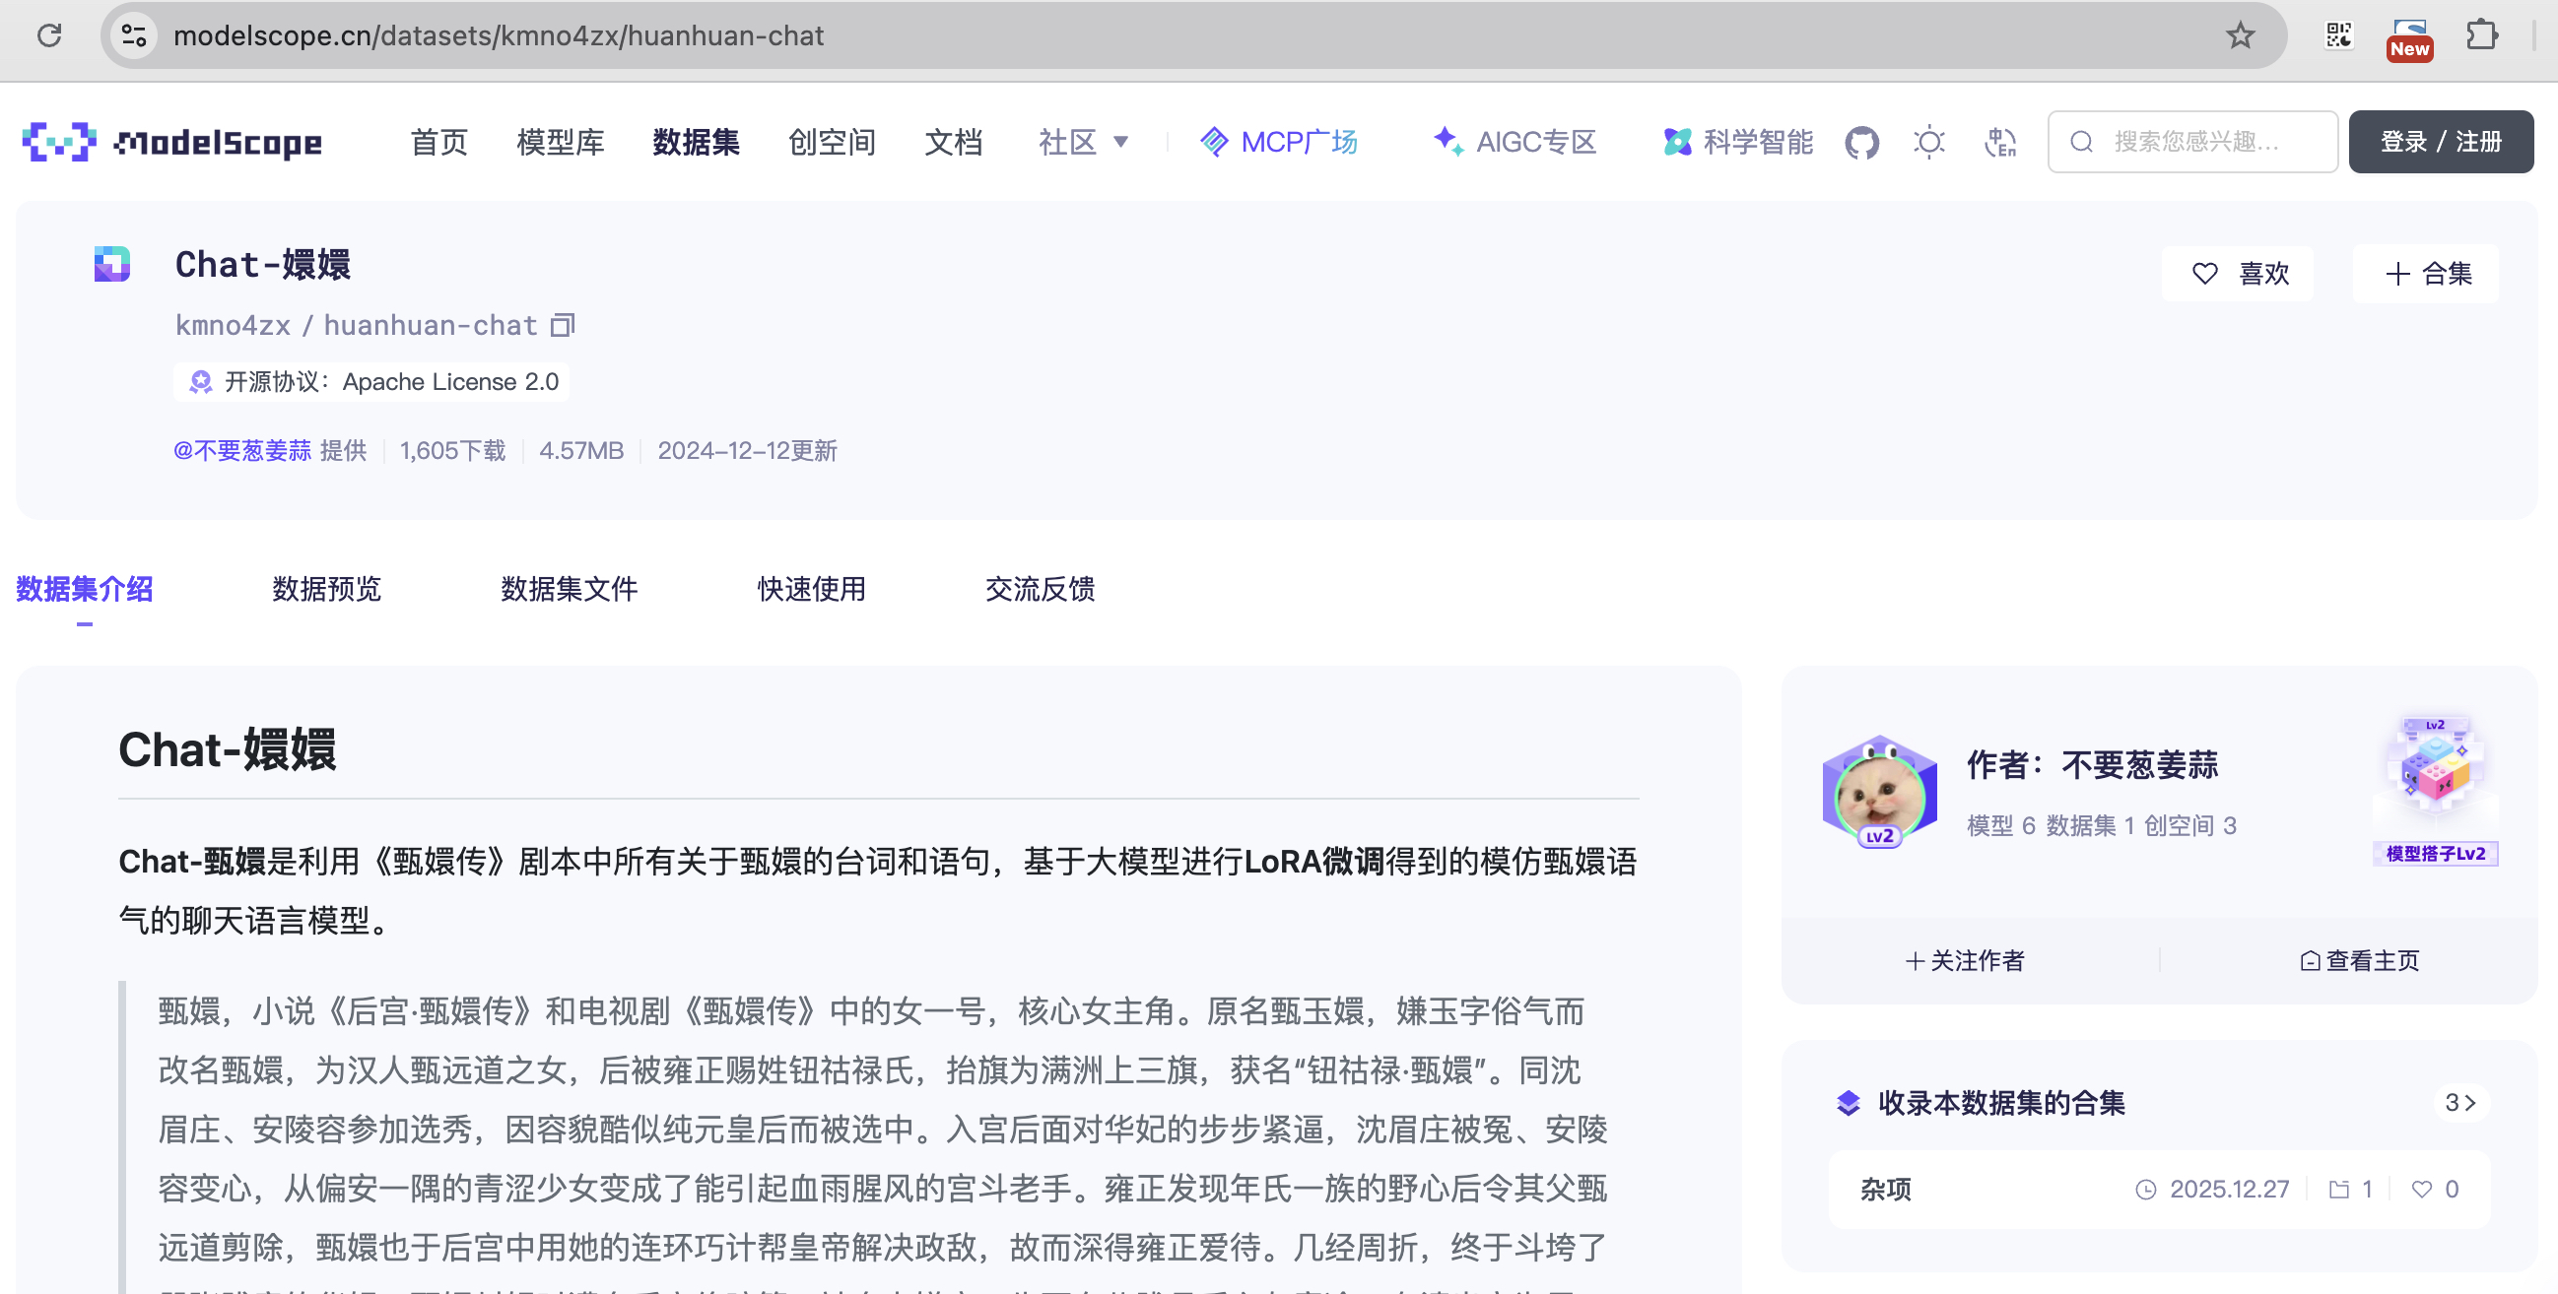Reload the page

(49, 35)
